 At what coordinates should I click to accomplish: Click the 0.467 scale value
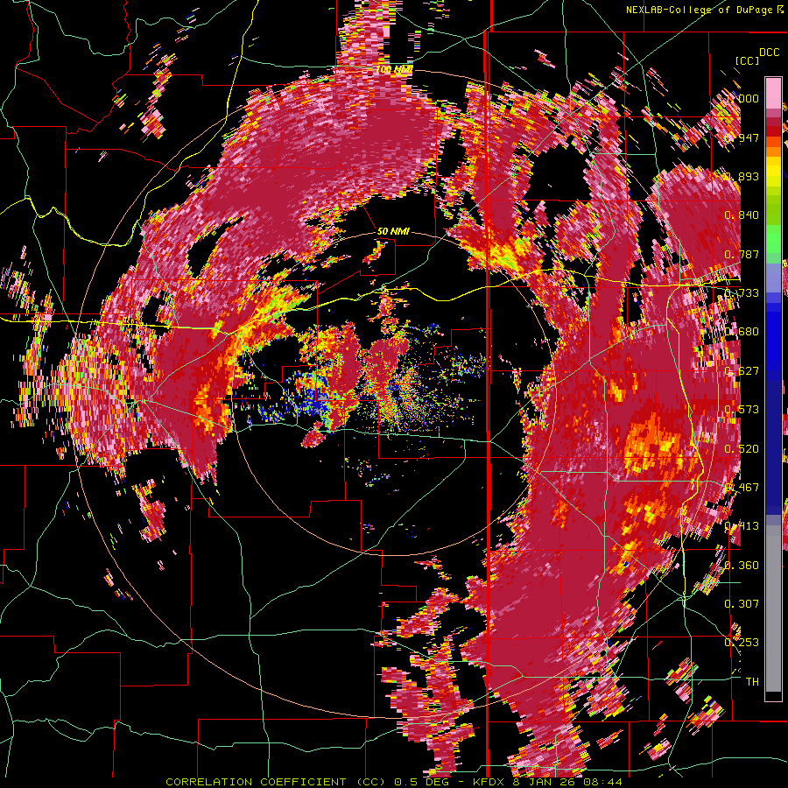click(742, 488)
